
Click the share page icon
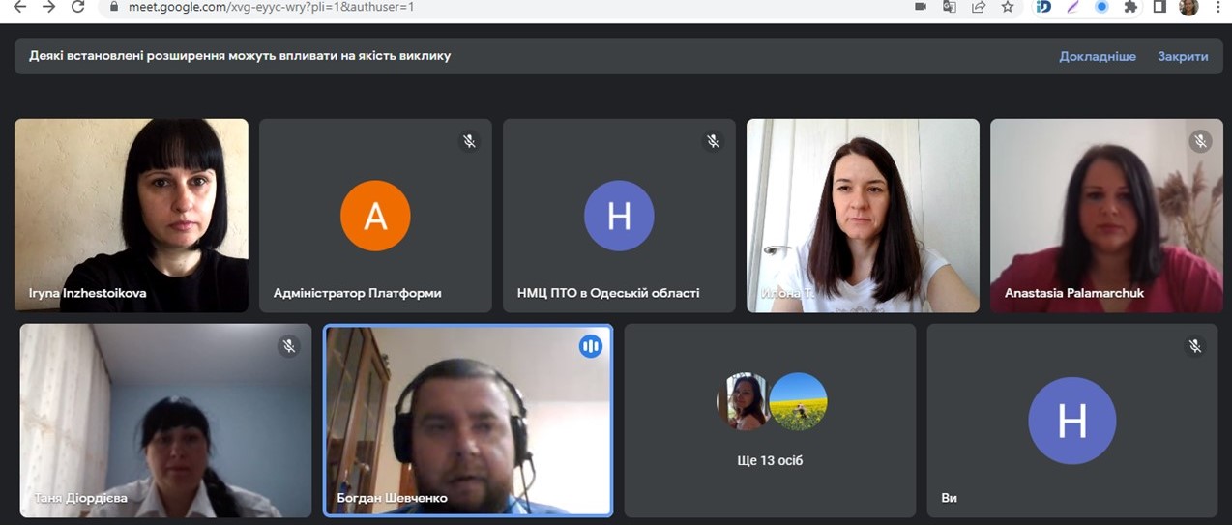click(x=979, y=7)
